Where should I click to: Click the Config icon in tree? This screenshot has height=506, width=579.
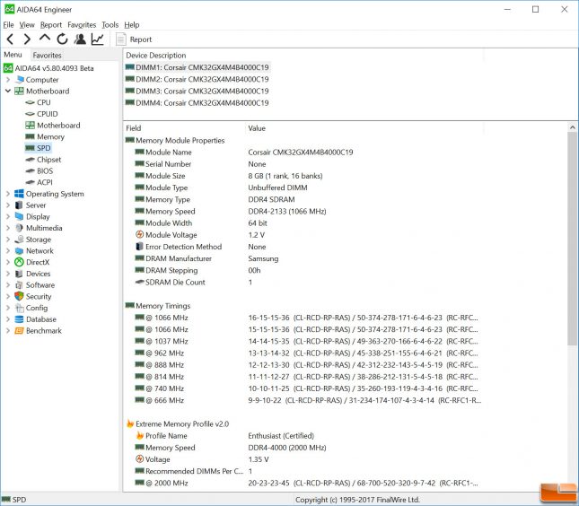pos(19,308)
